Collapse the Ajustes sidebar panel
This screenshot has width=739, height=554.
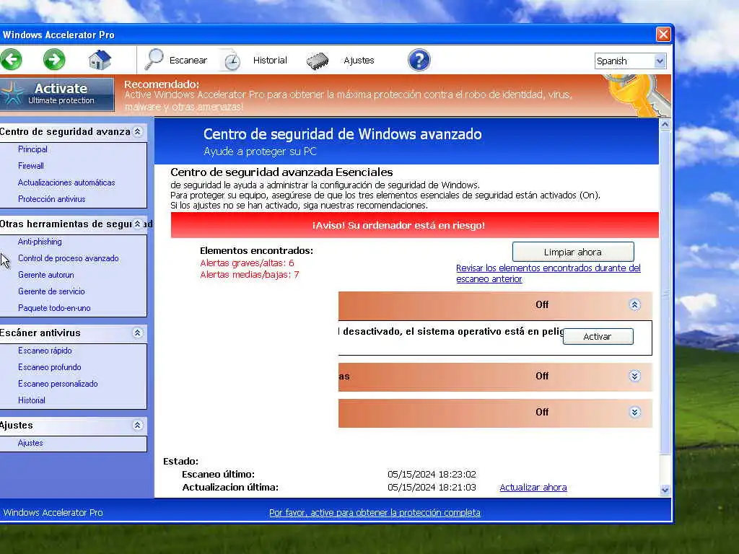[137, 426]
